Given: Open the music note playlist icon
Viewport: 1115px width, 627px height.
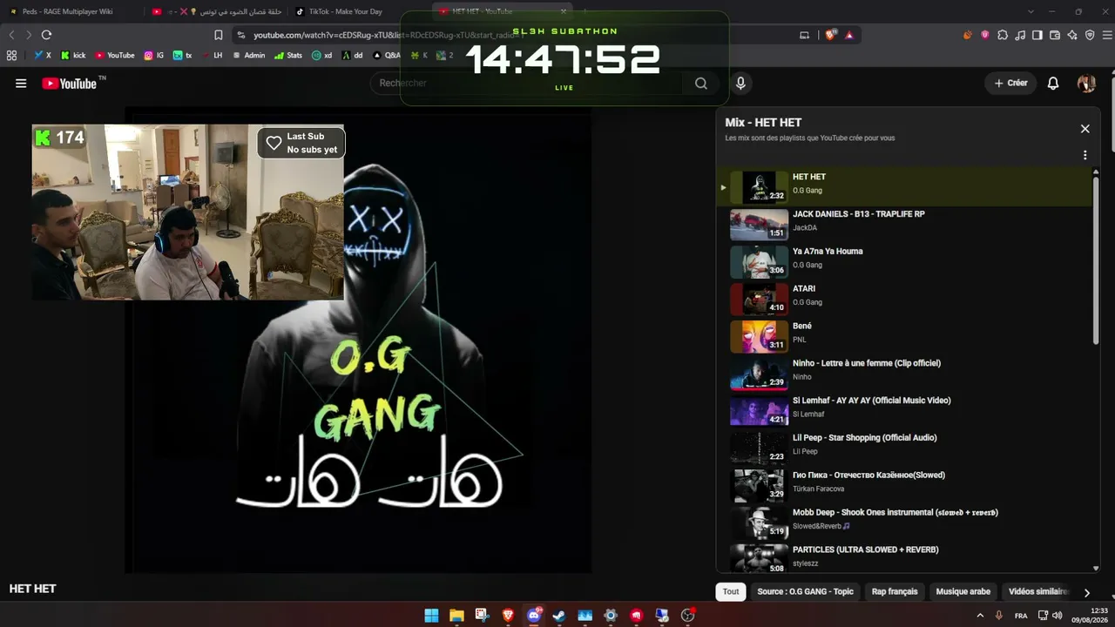Looking at the screenshot, I should [x=1020, y=35].
